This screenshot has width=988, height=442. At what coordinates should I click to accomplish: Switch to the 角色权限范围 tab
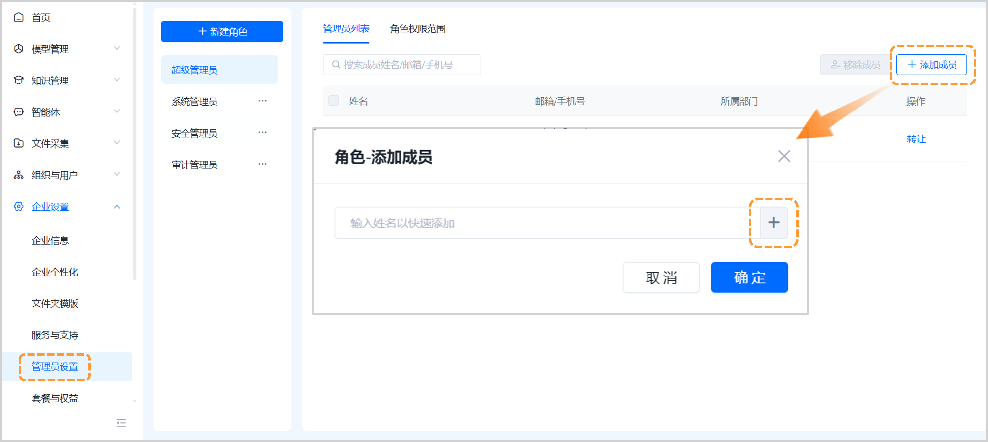click(x=417, y=29)
